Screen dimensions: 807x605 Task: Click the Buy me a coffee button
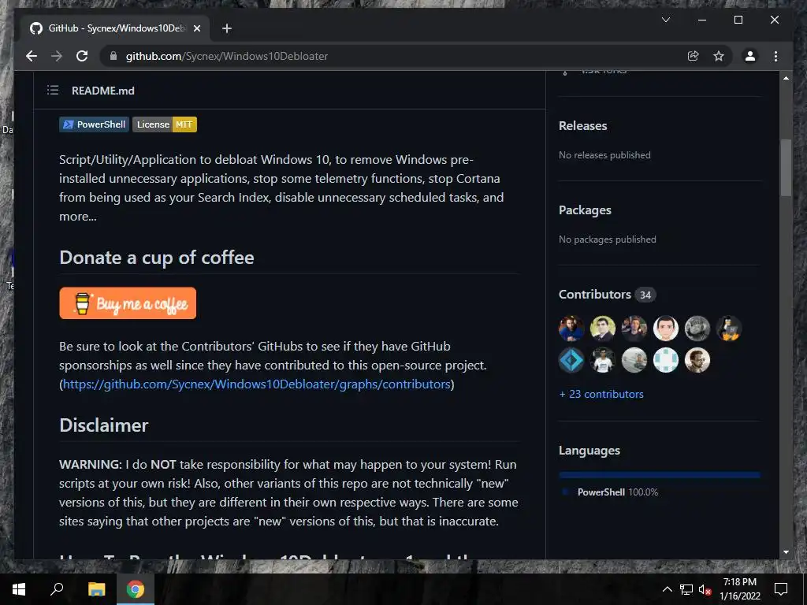[x=128, y=303]
